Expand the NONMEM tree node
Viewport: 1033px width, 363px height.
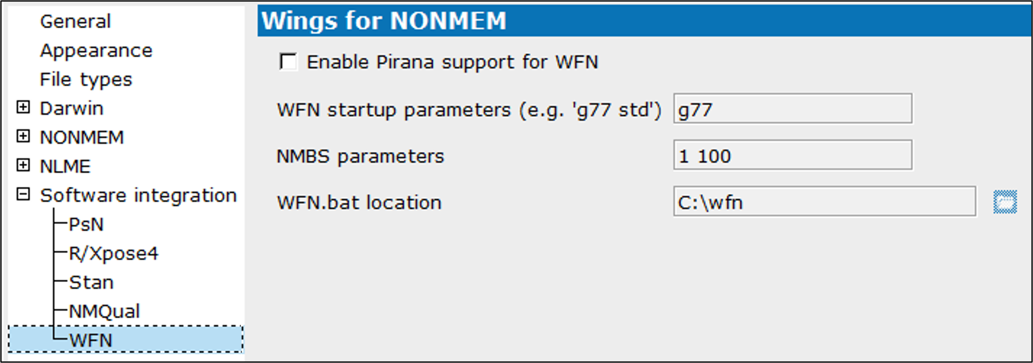[23, 136]
